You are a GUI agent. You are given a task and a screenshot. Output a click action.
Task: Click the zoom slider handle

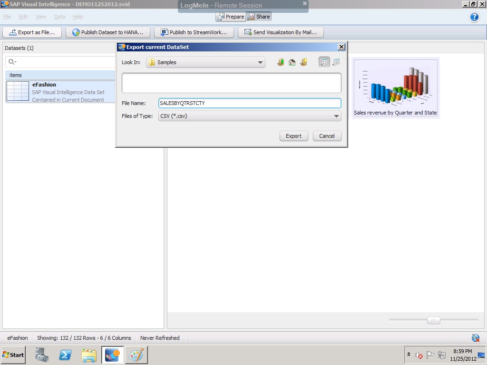point(433,320)
